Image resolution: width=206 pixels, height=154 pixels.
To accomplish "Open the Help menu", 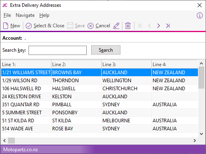I will (x=44, y=15).
